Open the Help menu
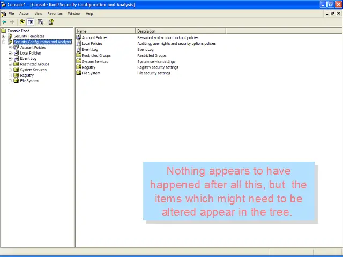The image size is (343, 257). point(90,13)
